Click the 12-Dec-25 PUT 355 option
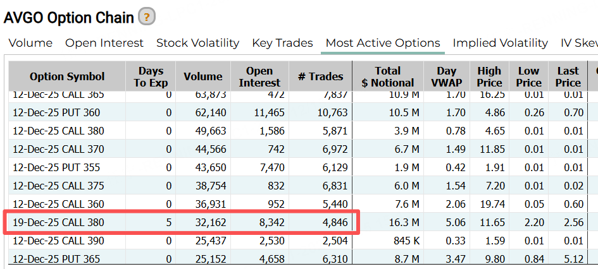This screenshot has width=598, height=269. (x=56, y=168)
